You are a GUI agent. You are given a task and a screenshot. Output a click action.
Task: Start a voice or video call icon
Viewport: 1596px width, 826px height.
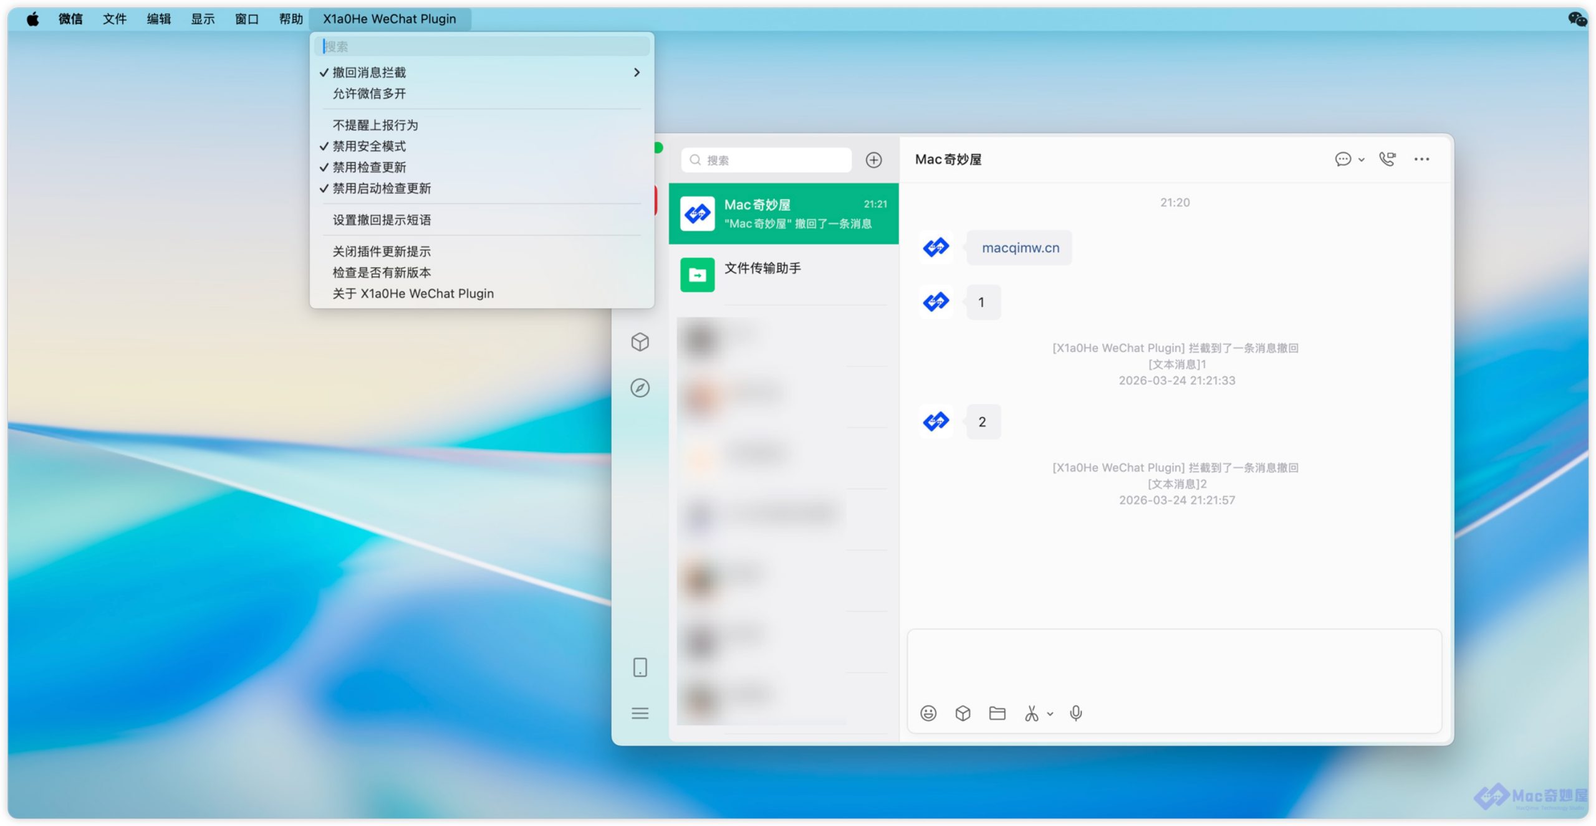click(x=1387, y=159)
